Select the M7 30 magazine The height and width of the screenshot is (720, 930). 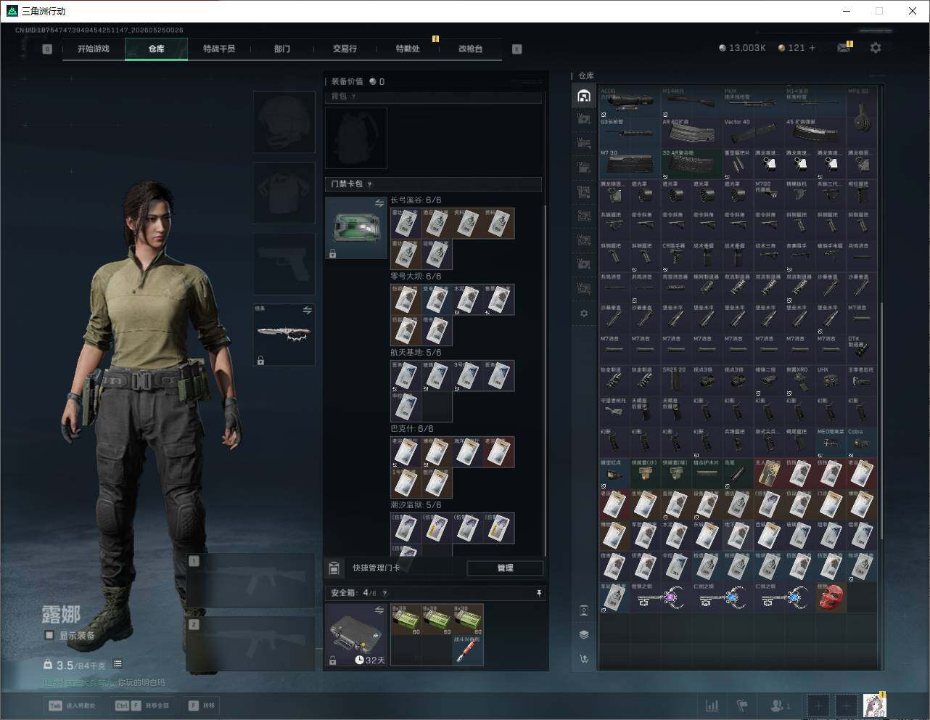630,164
